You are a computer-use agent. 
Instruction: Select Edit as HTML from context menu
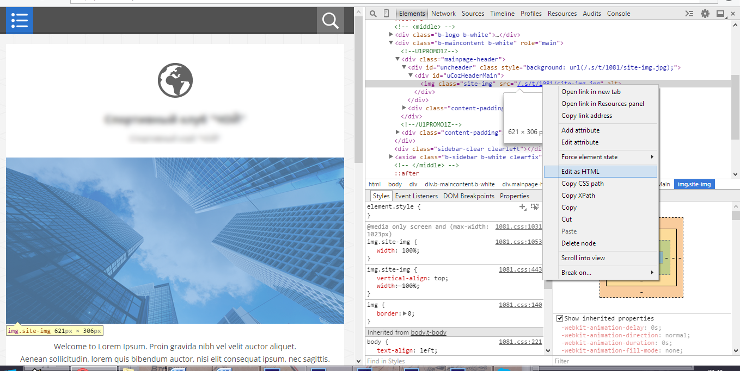(580, 172)
